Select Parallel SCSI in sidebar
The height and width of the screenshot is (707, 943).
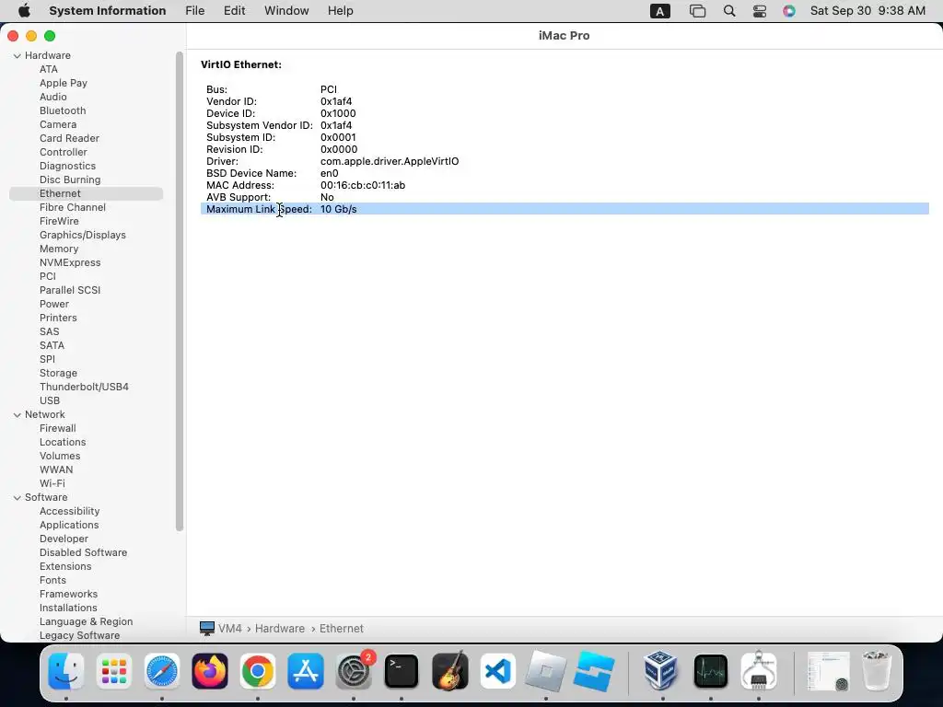pyautogui.click(x=70, y=290)
